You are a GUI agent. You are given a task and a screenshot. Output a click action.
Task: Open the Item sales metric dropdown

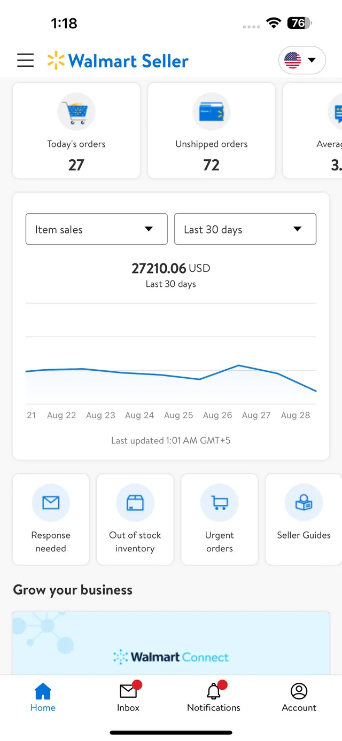click(96, 229)
